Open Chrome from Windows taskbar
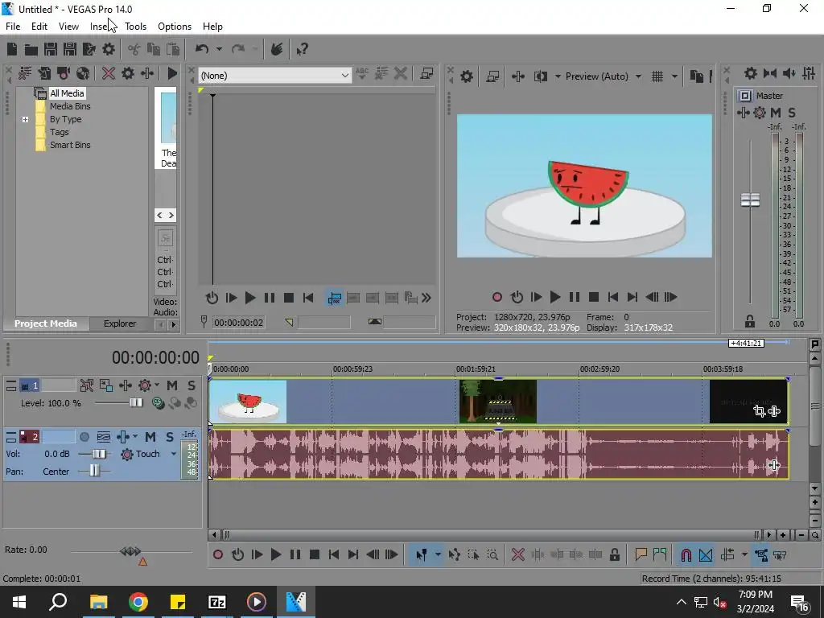Screen dimensions: 824x618 coord(138,602)
